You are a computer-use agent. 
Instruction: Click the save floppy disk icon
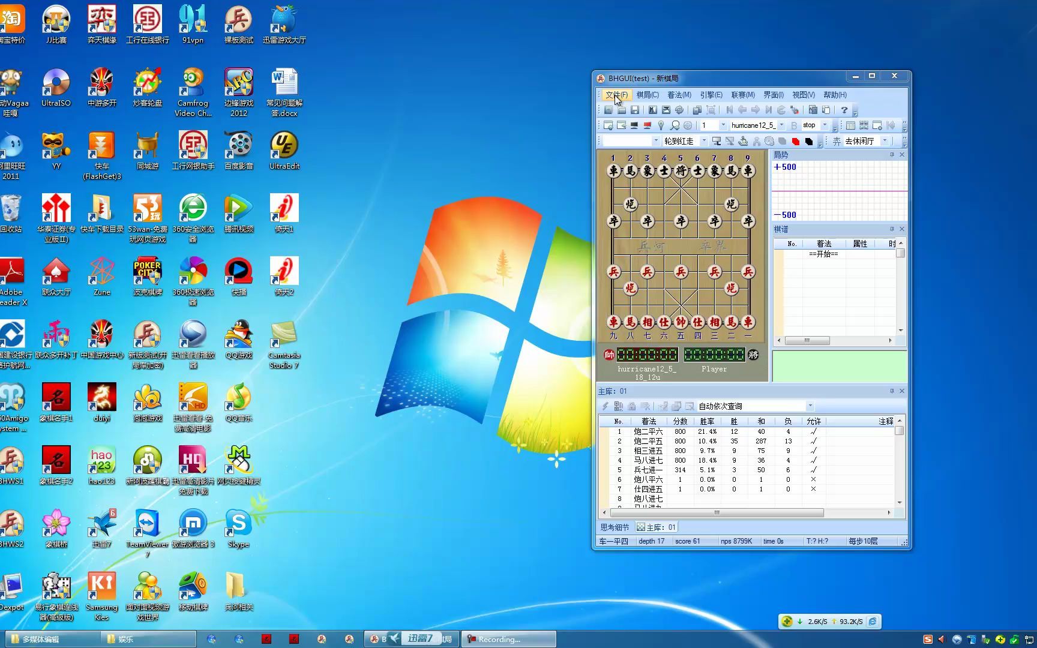pos(635,110)
